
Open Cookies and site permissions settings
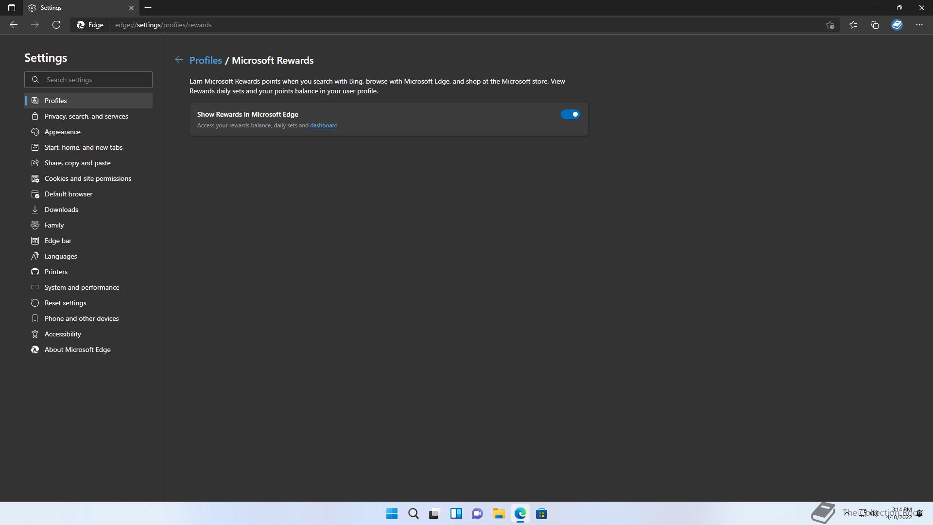[88, 178]
